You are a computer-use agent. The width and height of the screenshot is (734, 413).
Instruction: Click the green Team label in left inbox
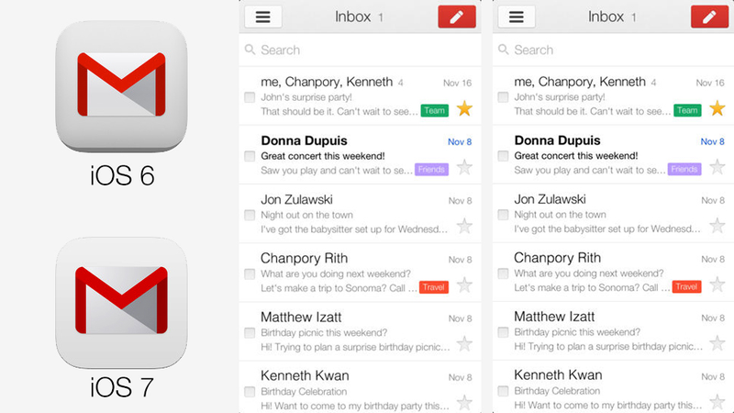434,110
